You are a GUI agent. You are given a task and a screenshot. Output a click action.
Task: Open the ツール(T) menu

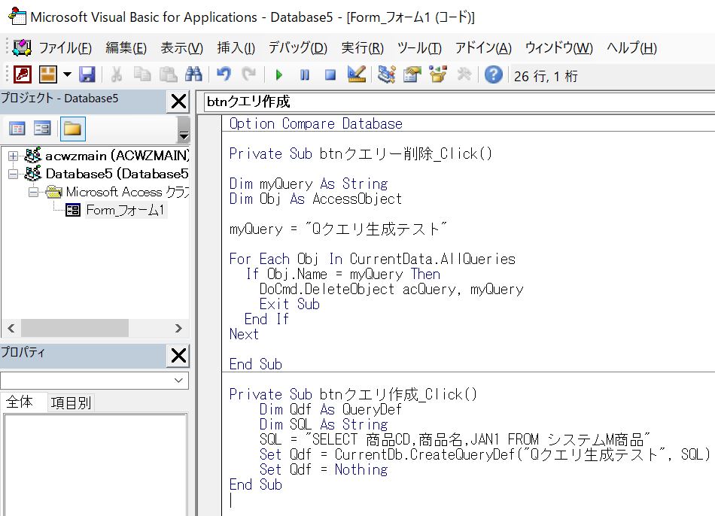[419, 48]
